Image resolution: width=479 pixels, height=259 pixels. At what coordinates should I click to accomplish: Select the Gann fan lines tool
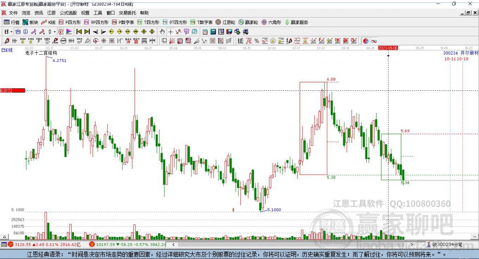172,41
